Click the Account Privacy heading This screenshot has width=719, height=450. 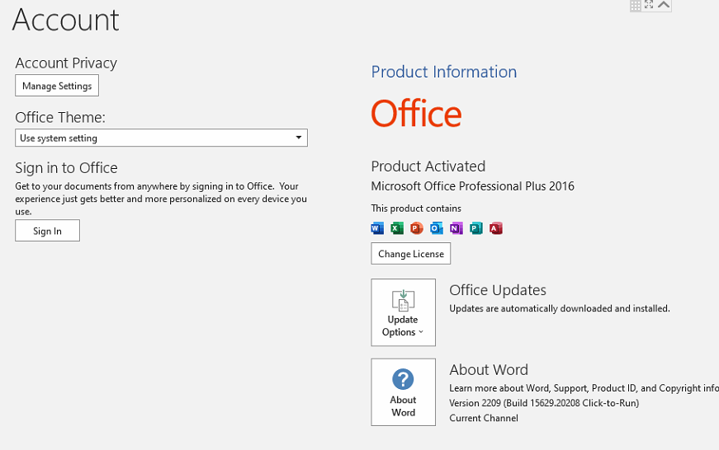(66, 63)
